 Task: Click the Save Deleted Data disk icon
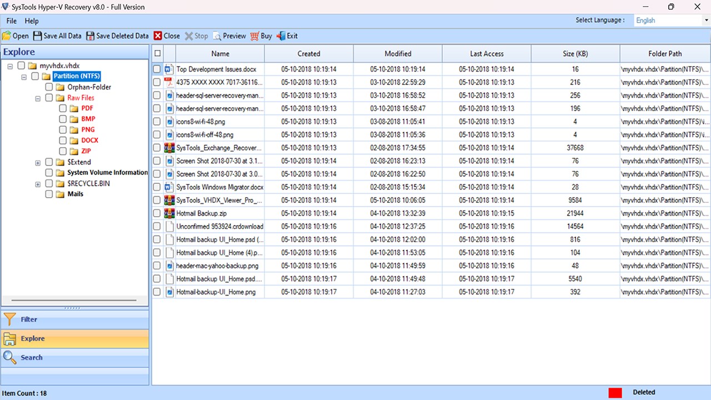(x=90, y=36)
